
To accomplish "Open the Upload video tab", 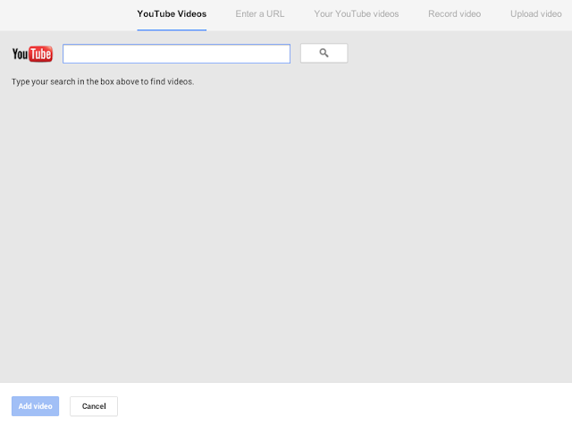I will pos(536,14).
